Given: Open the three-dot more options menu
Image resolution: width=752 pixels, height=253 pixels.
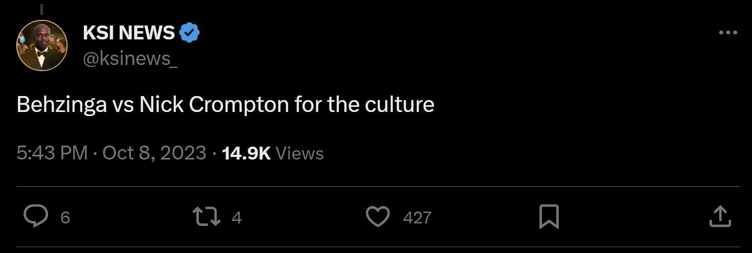Looking at the screenshot, I should (727, 33).
